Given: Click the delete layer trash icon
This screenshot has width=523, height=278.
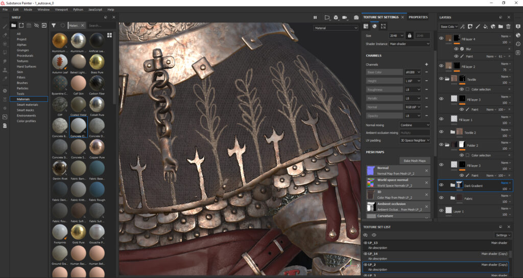Looking at the screenshot, I should 508,27.
